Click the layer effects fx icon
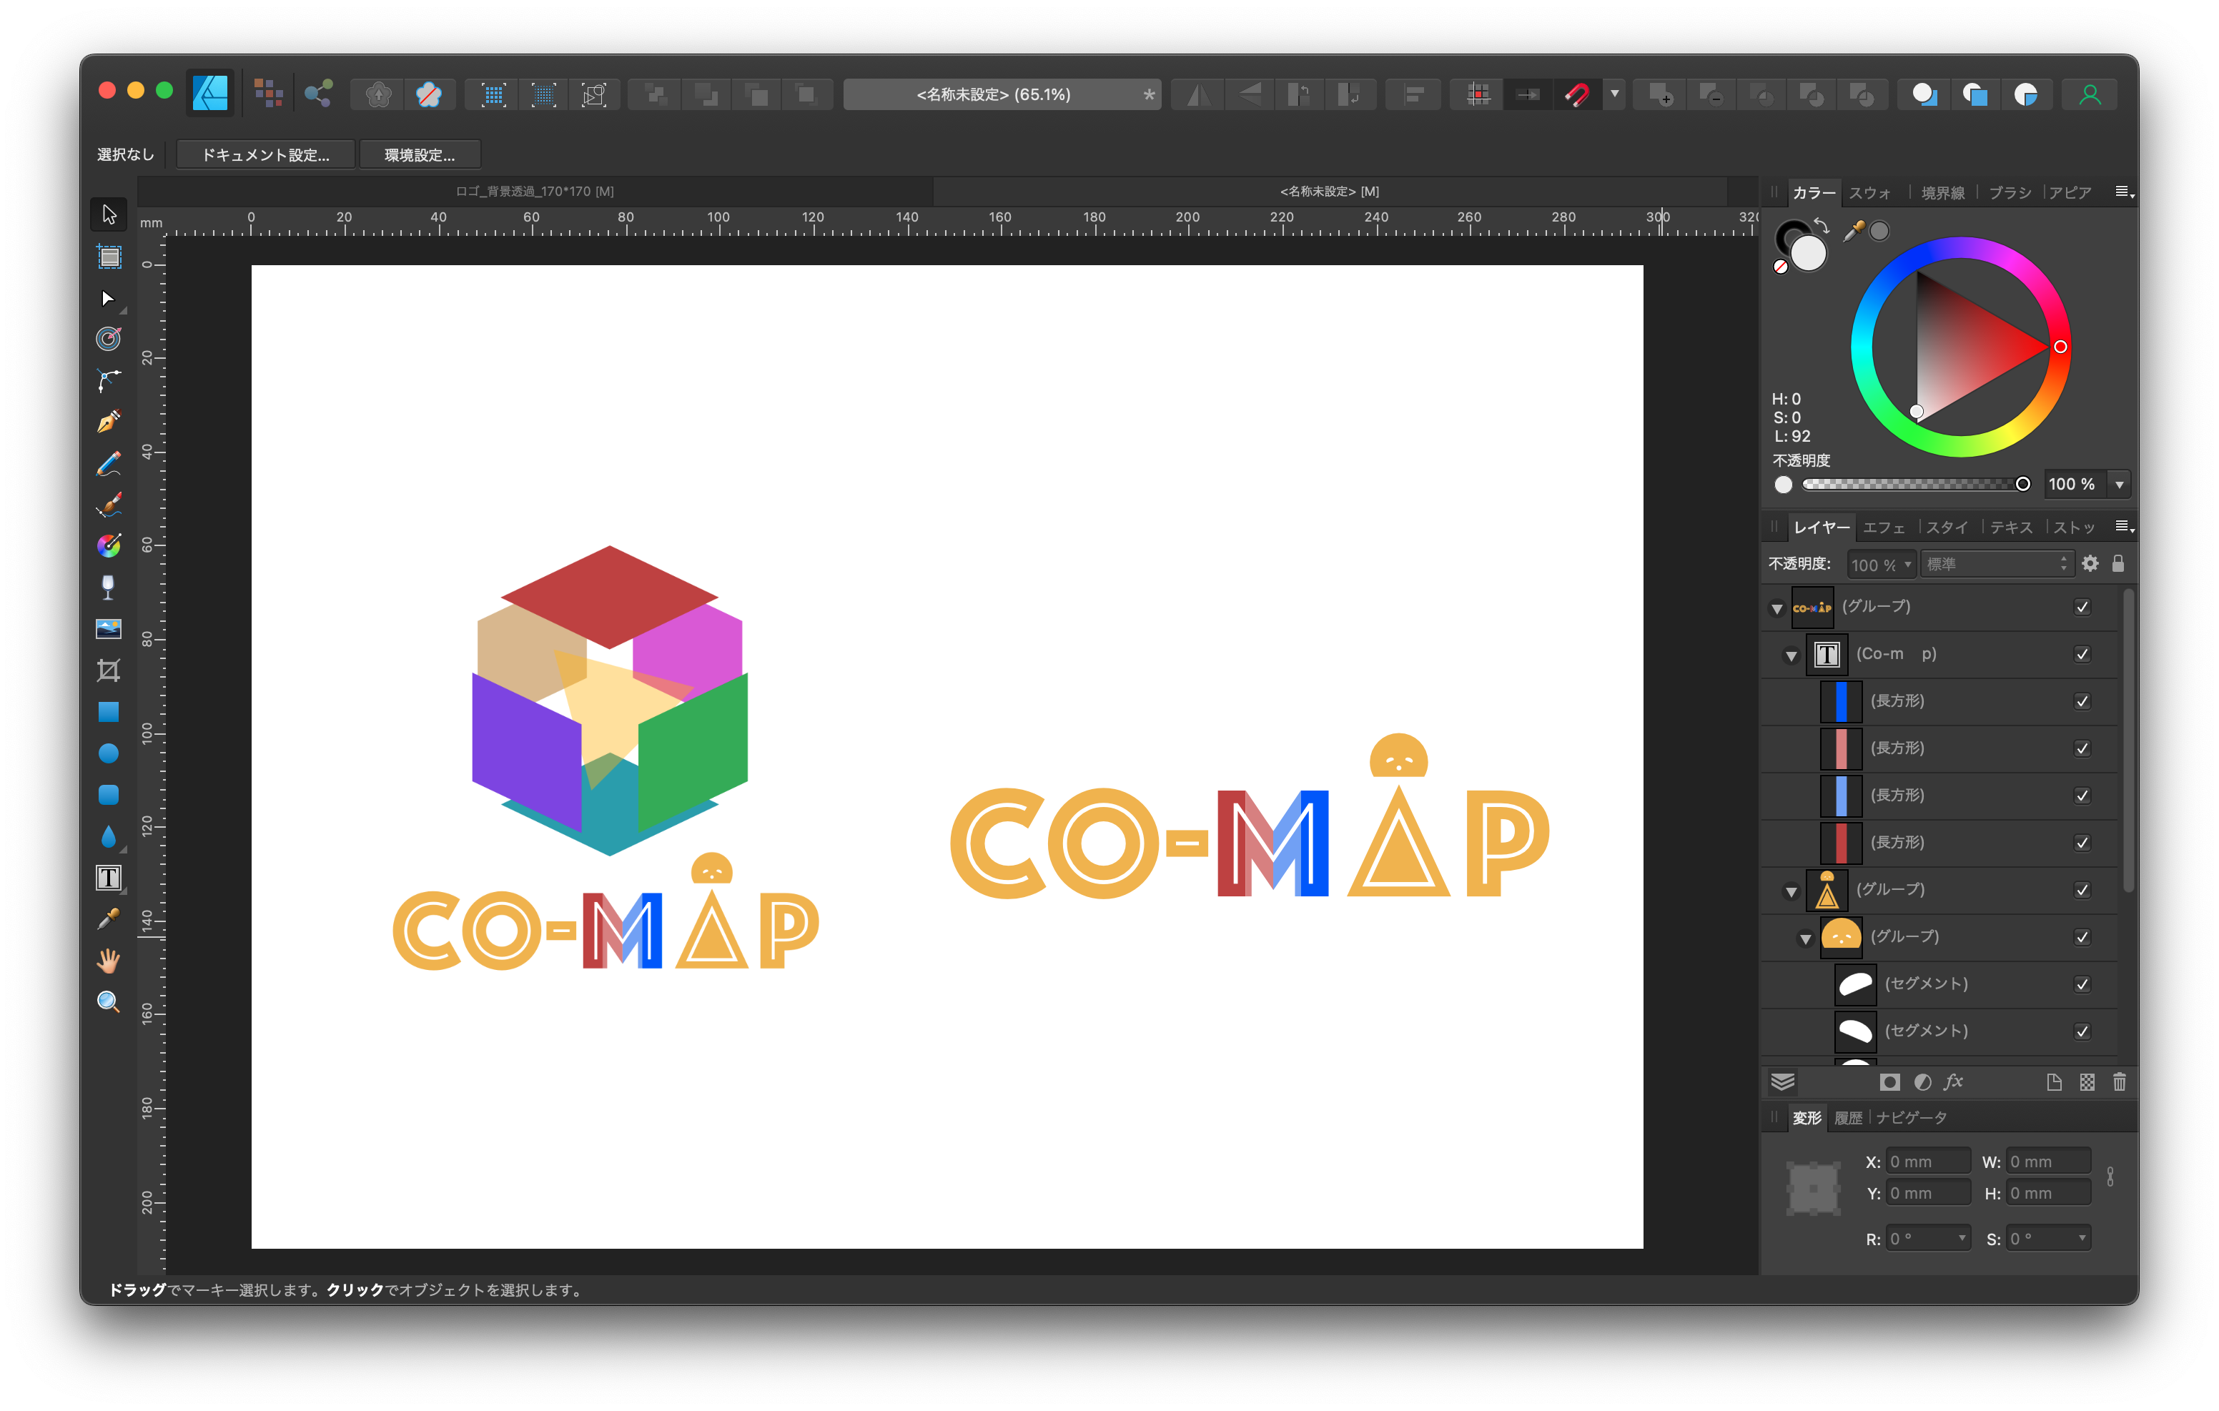The width and height of the screenshot is (2219, 1411). [1954, 1082]
